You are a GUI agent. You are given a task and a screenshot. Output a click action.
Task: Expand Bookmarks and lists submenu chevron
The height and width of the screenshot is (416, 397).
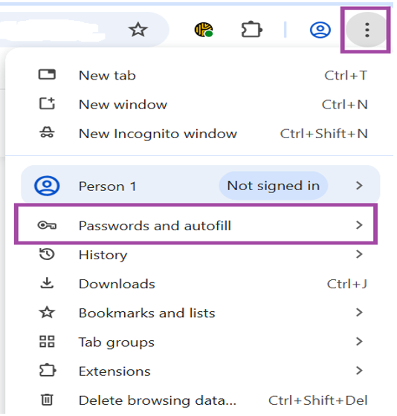point(359,312)
